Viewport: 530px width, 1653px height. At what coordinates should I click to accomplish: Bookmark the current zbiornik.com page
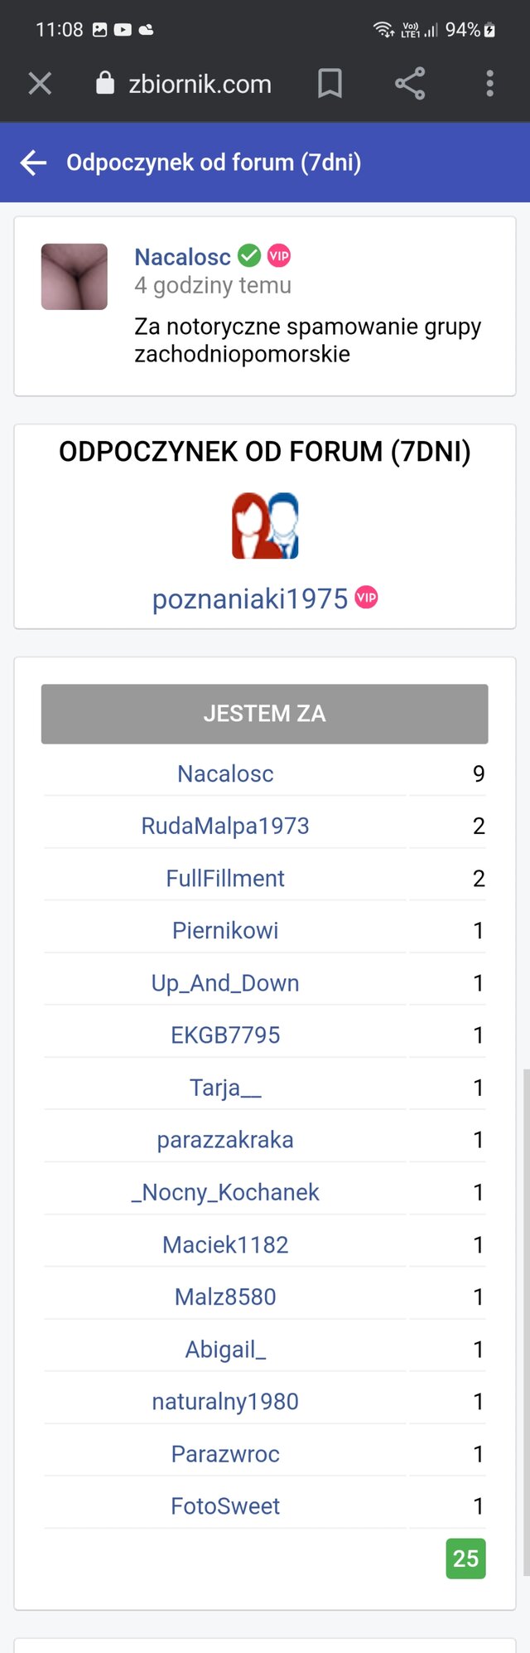click(330, 84)
